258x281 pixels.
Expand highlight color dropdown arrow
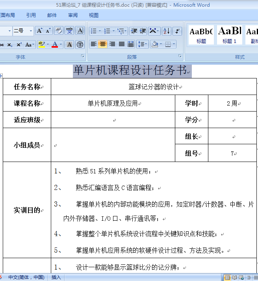[48, 45]
